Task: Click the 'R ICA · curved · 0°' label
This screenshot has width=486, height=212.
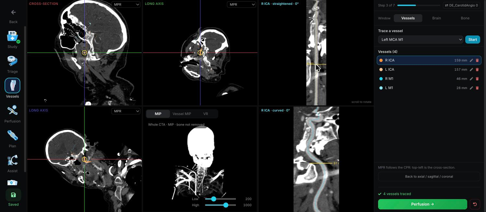Action: pos(275,110)
